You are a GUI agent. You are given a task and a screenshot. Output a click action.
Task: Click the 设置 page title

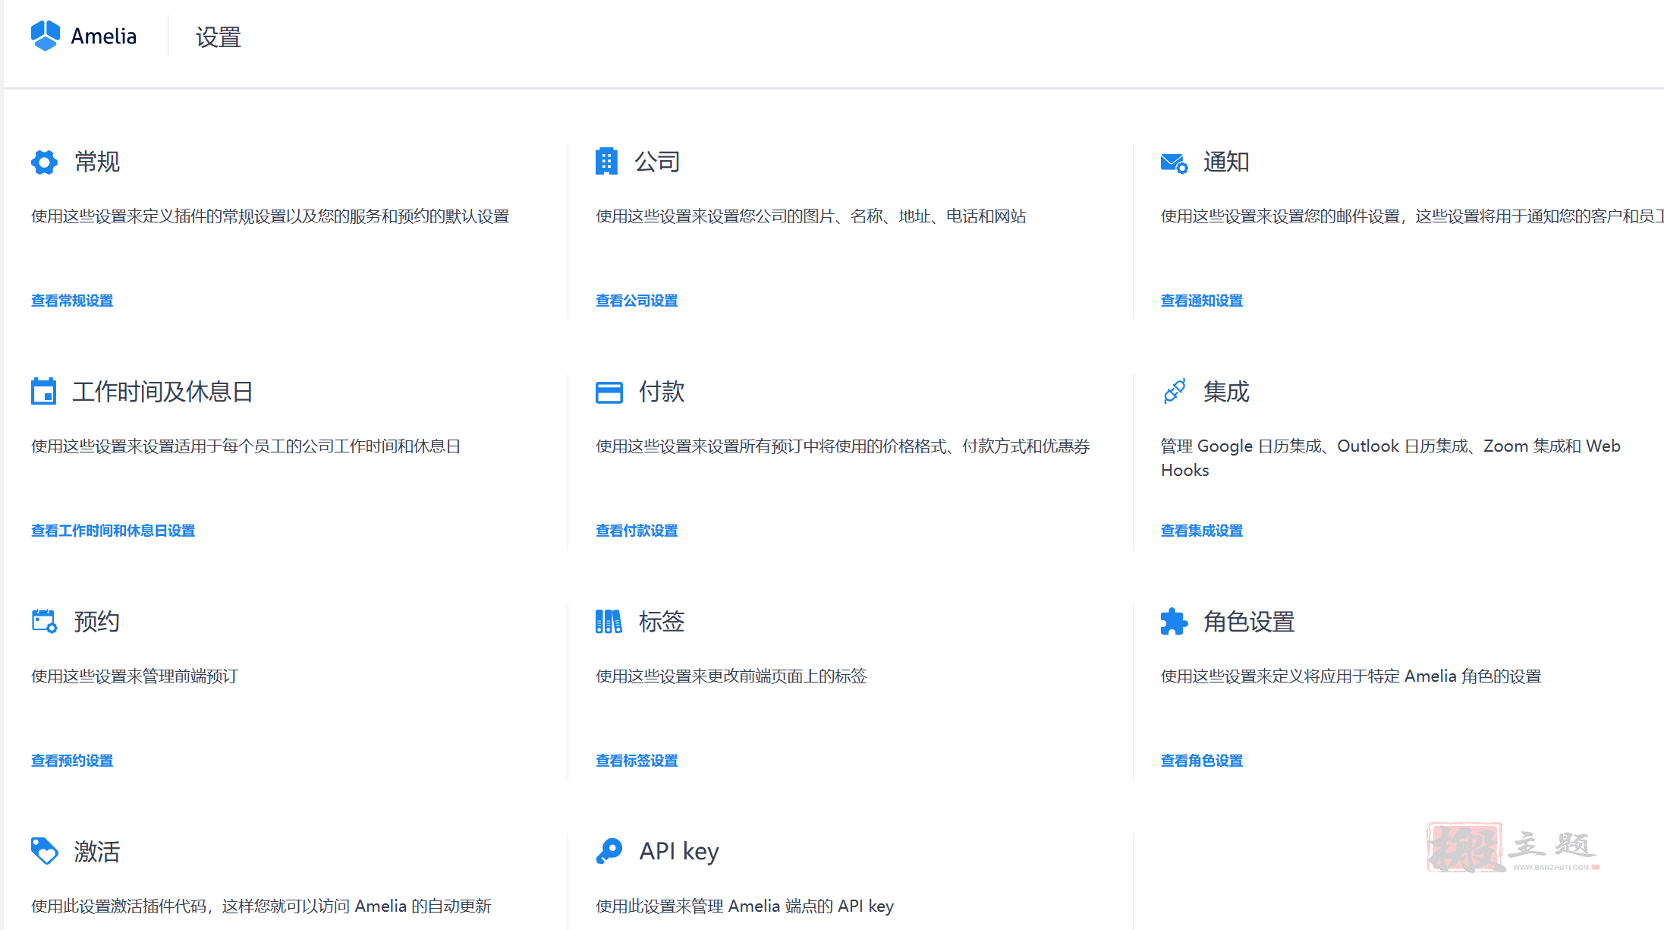click(x=219, y=36)
